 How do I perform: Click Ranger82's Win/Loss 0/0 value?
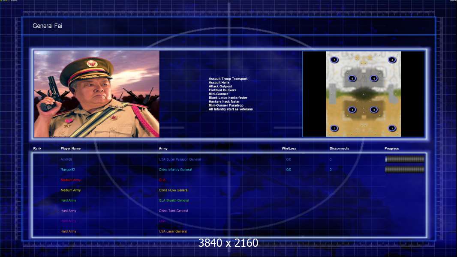(x=289, y=170)
